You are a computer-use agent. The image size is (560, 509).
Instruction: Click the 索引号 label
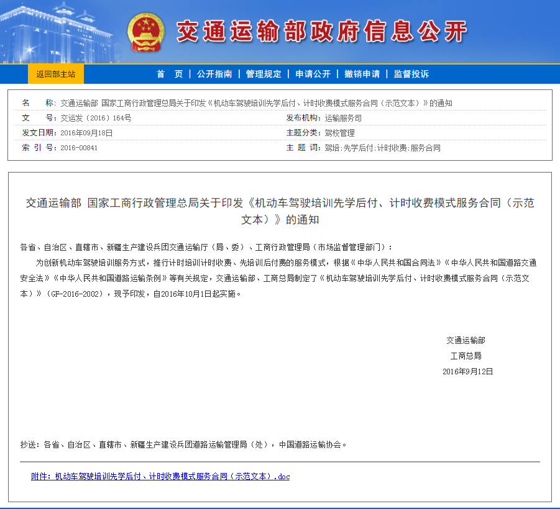39,148
